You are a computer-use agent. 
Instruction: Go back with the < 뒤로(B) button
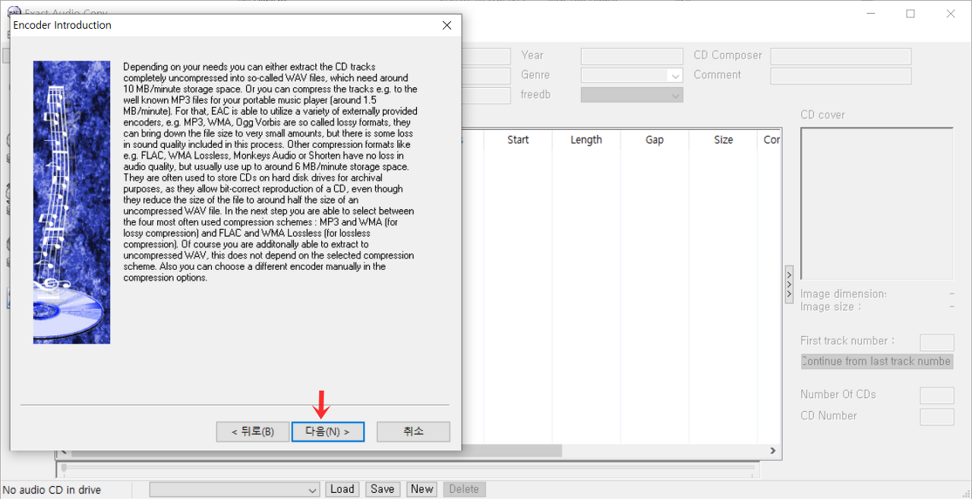pos(252,432)
